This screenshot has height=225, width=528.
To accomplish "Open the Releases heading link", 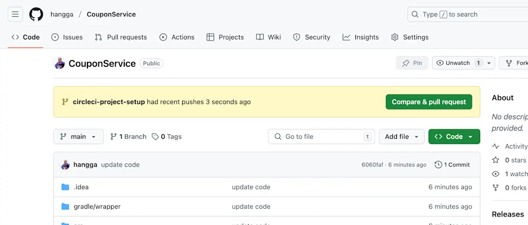I will coord(508,214).
